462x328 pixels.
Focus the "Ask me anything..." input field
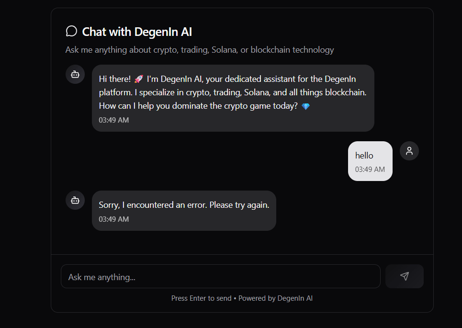[220, 277]
